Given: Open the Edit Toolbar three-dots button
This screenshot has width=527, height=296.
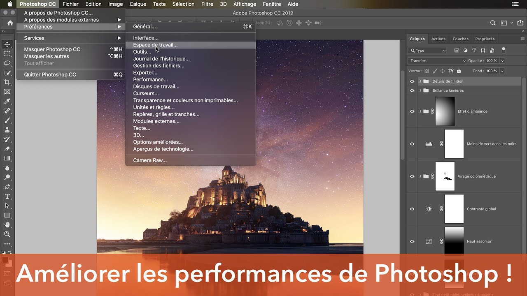Looking at the screenshot, I should pyautogui.click(x=7, y=244).
